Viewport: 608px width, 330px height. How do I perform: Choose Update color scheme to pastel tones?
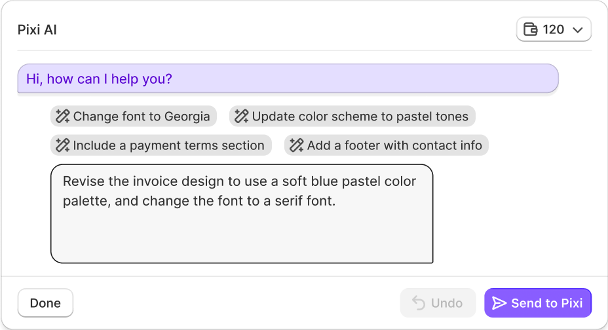tap(352, 116)
